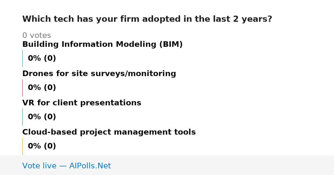This screenshot has height=175, width=334.
Task: Click the 'AIPolls.Net' text in footer
Action: [x=90, y=166]
